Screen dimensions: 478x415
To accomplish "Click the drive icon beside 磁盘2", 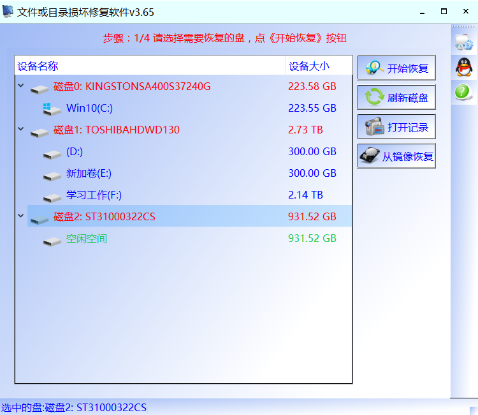I will click(40, 220).
